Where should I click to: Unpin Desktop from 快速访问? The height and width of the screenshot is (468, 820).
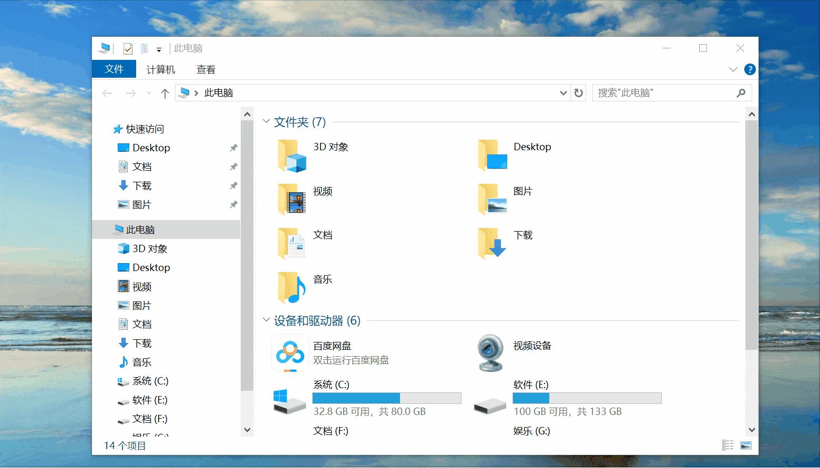[233, 148]
